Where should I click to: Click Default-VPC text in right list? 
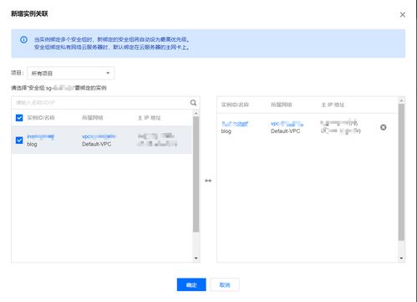285,131
